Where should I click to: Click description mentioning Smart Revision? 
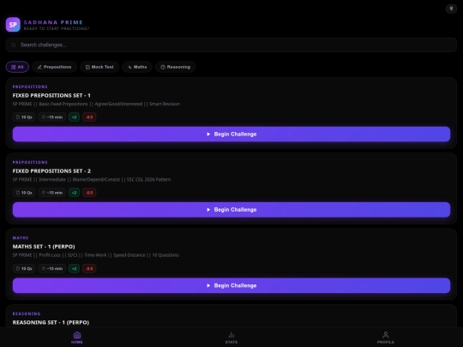tap(96, 104)
